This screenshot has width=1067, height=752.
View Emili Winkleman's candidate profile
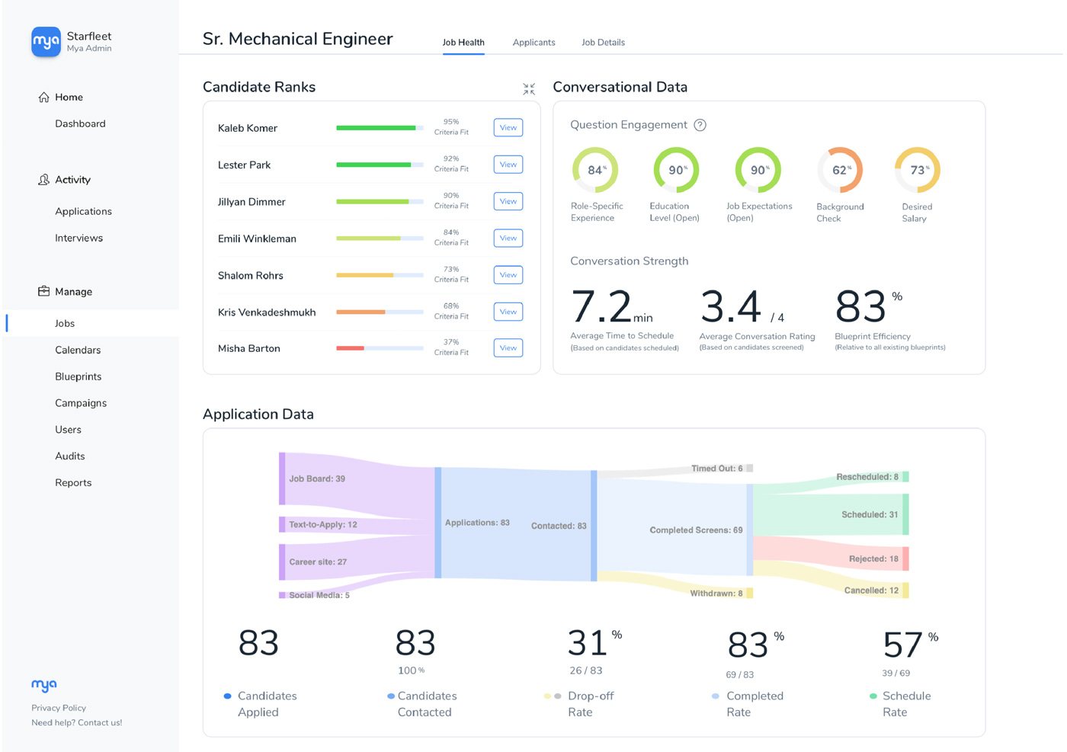click(x=508, y=238)
